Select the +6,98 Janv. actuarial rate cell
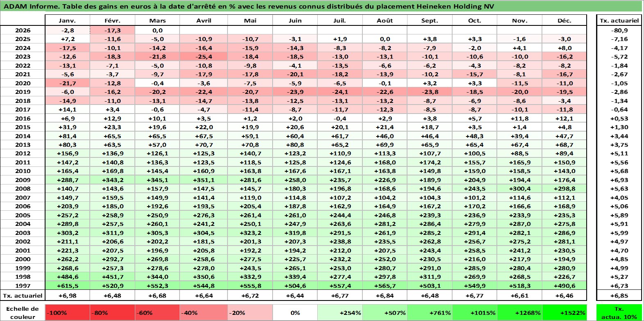This screenshot has width=644, height=321. coord(67,296)
